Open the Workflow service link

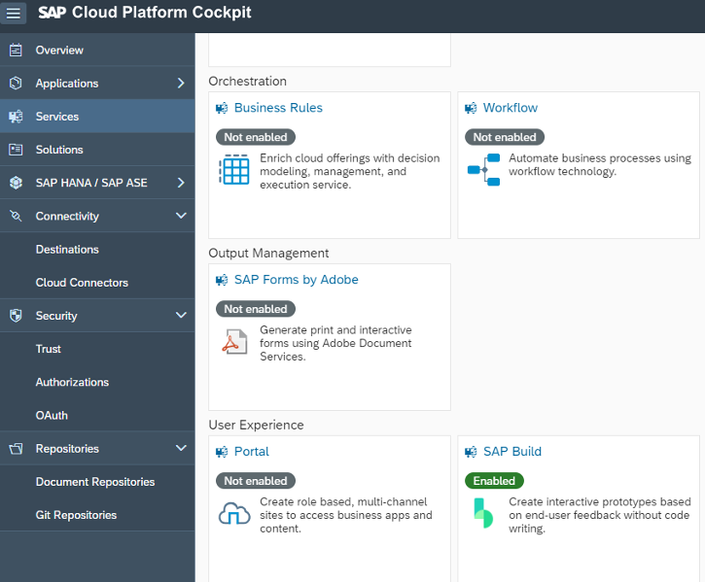click(511, 108)
